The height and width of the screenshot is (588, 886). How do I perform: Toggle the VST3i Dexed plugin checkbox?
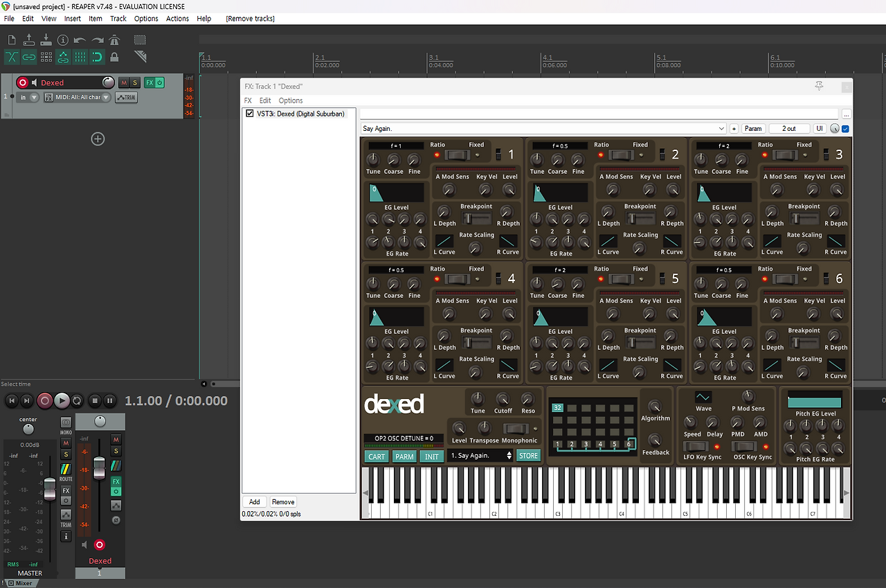(x=250, y=114)
